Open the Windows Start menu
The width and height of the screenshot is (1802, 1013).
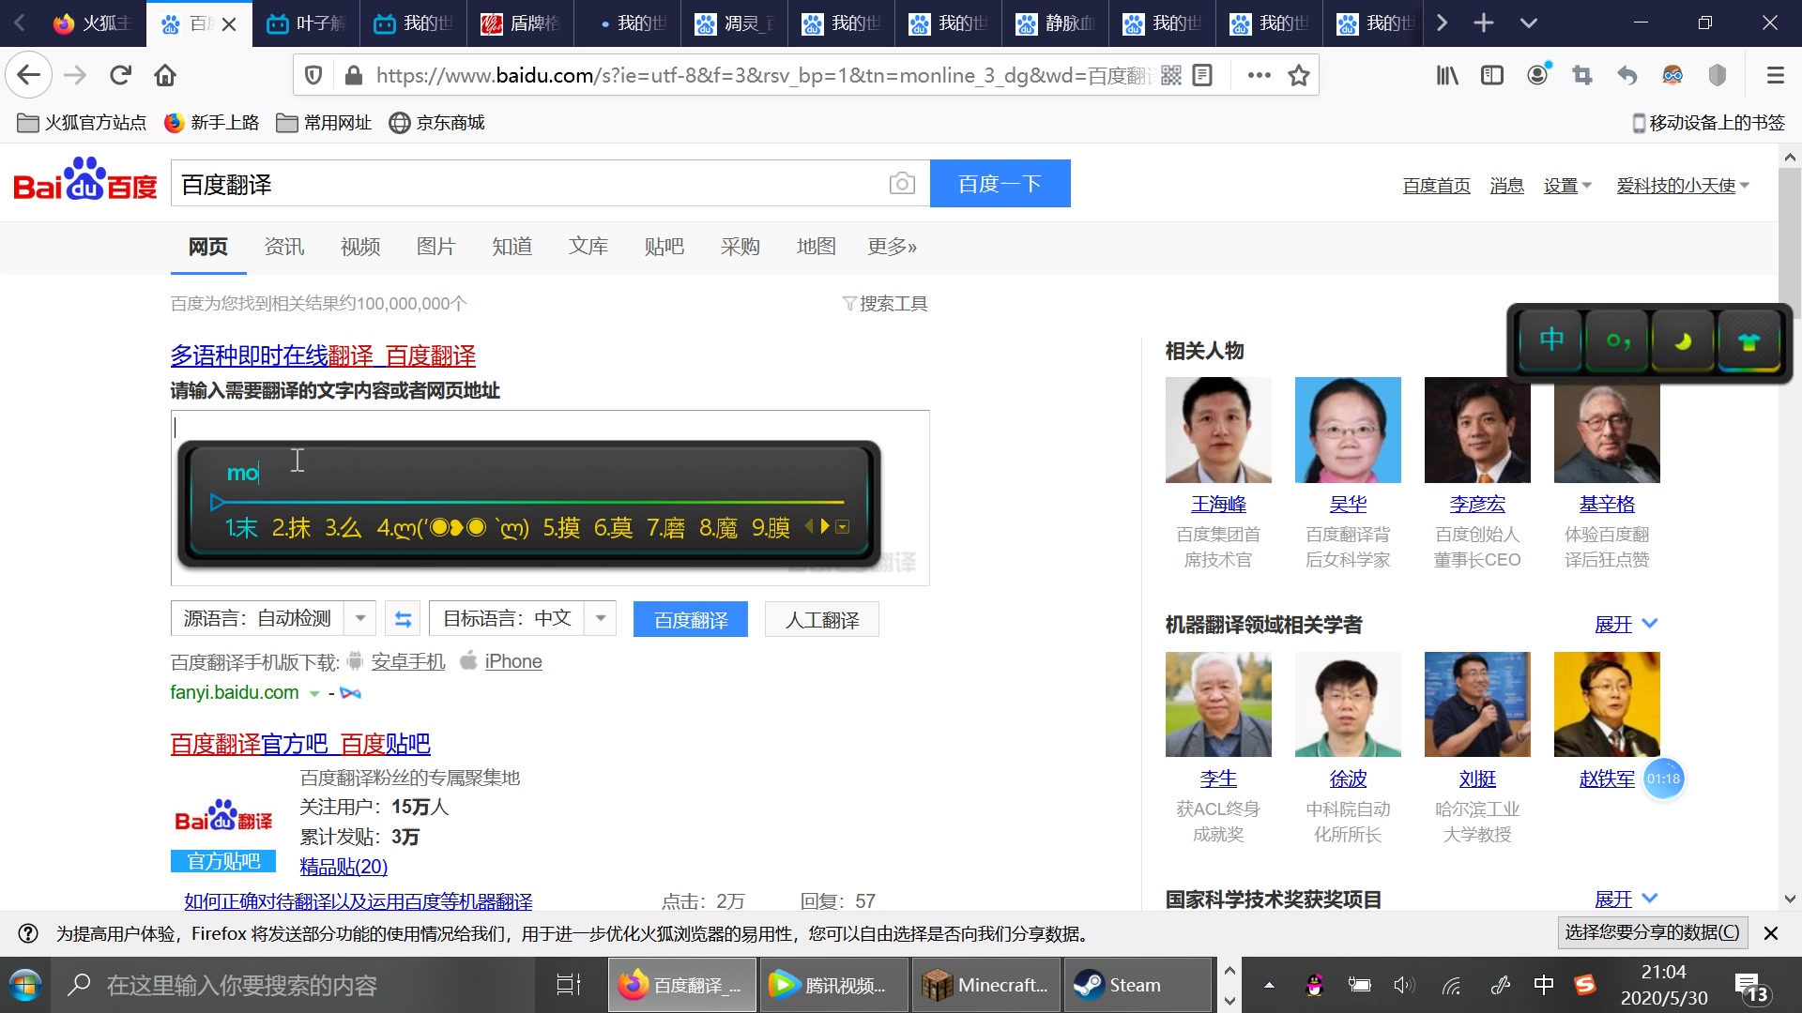[x=24, y=985]
